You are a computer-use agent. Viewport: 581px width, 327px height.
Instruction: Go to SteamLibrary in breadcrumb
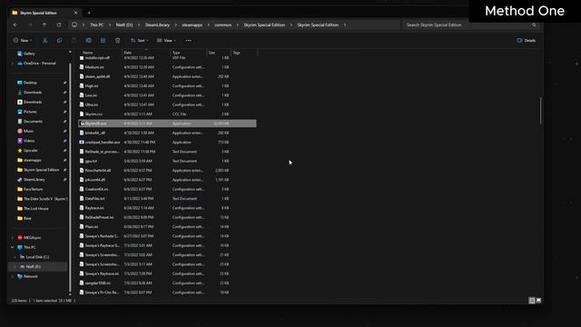pyautogui.click(x=157, y=25)
